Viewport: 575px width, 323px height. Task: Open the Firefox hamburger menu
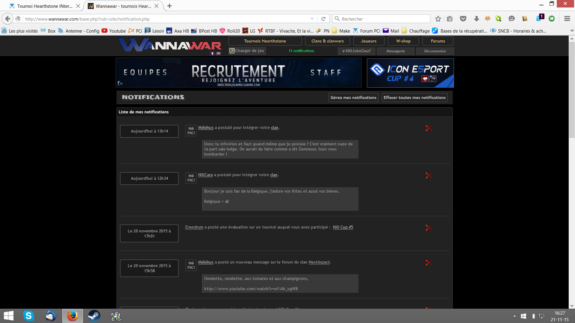[567, 19]
